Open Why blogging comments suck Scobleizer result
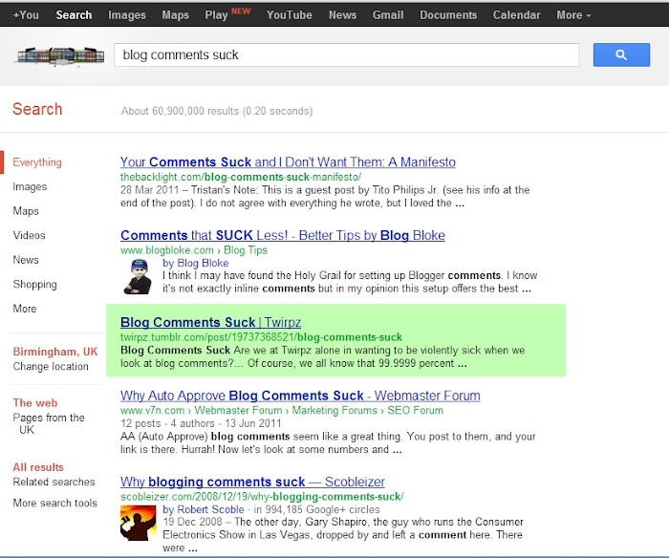The width and height of the screenshot is (669, 558). point(252,482)
